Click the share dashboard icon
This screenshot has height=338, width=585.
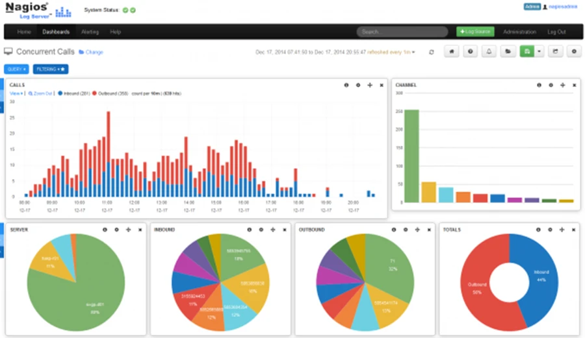click(555, 51)
